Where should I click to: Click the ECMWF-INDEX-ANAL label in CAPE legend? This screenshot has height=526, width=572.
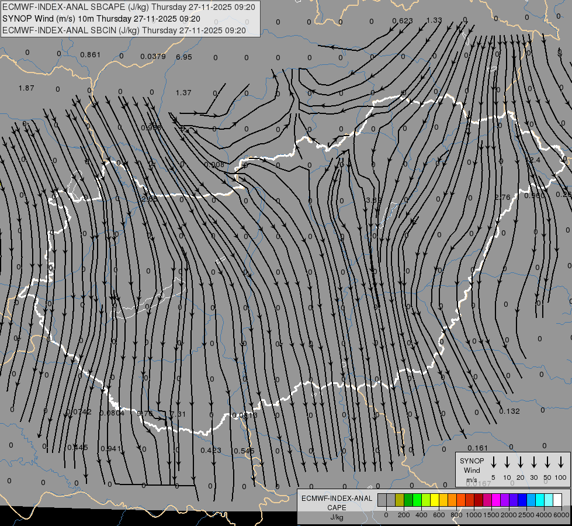pyautogui.click(x=337, y=499)
